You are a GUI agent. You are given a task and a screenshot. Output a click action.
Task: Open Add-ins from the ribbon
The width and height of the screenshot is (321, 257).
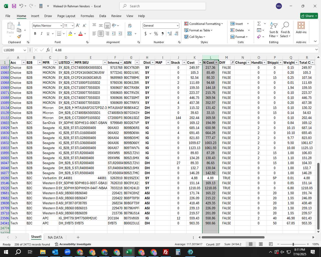pos(301,28)
